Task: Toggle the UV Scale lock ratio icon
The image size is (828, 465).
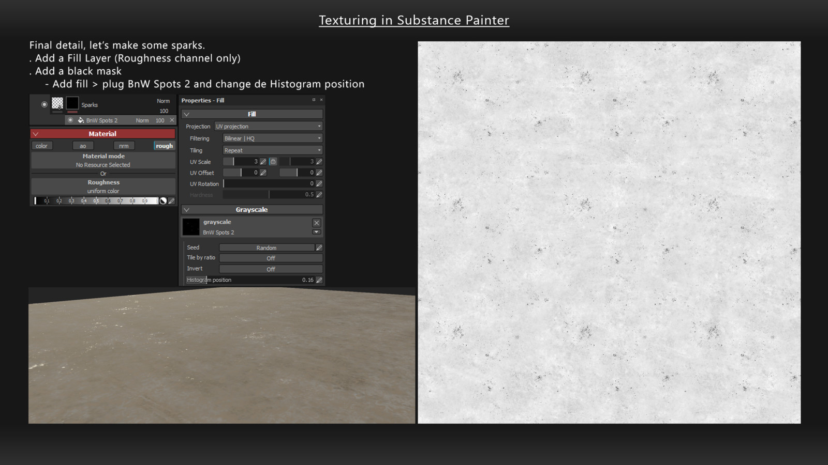Action: pos(273,162)
